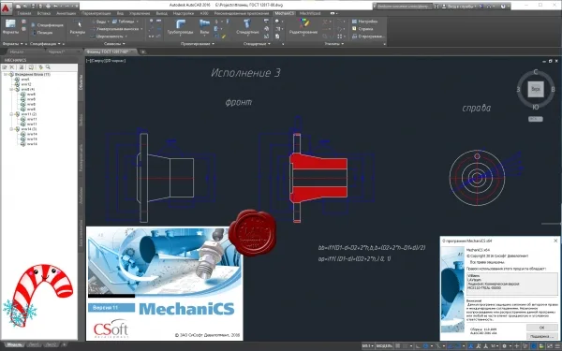This screenshot has height=351, width=562.
Task: Open the Начало document tab
Action: tap(17, 51)
